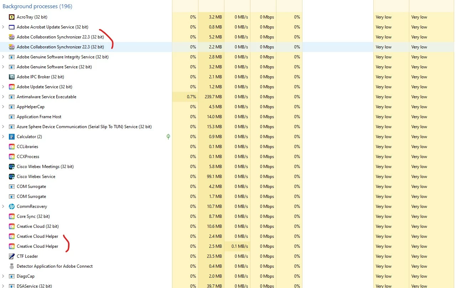Click the 8.7 MB memory value
Image resolution: width=457 pixels, height=288 pixels.
(x=216, y=216)
